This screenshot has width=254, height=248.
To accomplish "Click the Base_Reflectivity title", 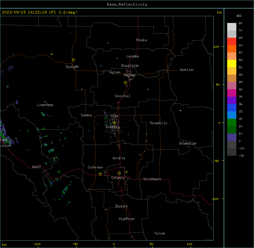I will pyautogui.click(x=127, y=4).
